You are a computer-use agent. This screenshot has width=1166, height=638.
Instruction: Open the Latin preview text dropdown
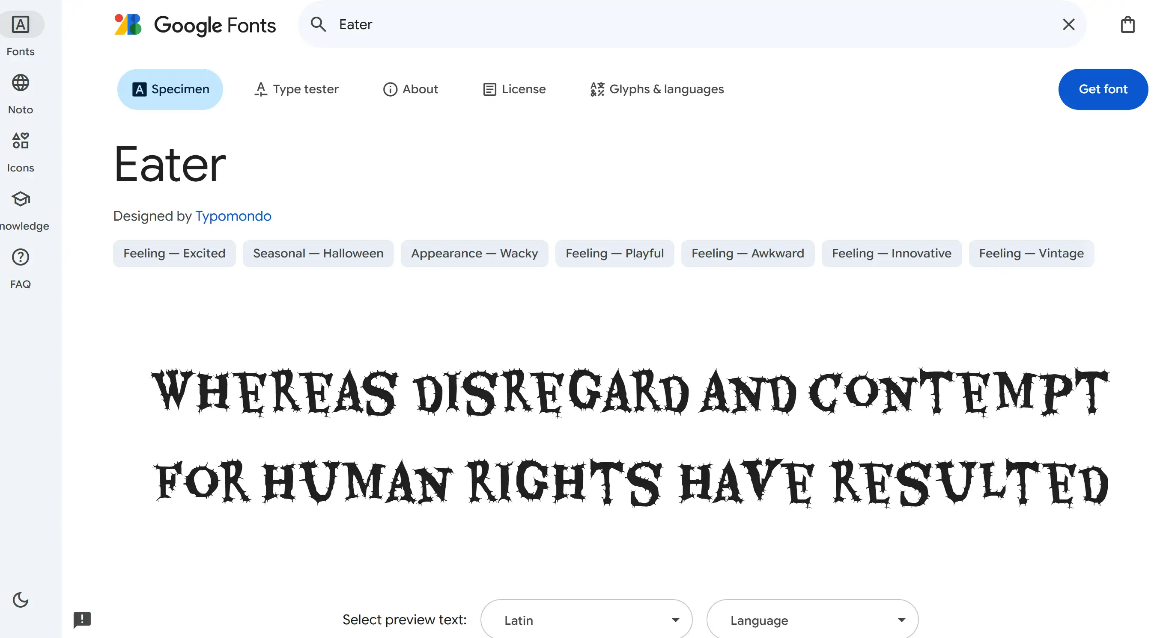586,620
